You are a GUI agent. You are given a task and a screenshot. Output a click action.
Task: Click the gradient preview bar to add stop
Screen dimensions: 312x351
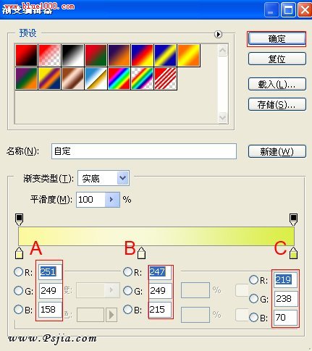(x=156, y=237)
